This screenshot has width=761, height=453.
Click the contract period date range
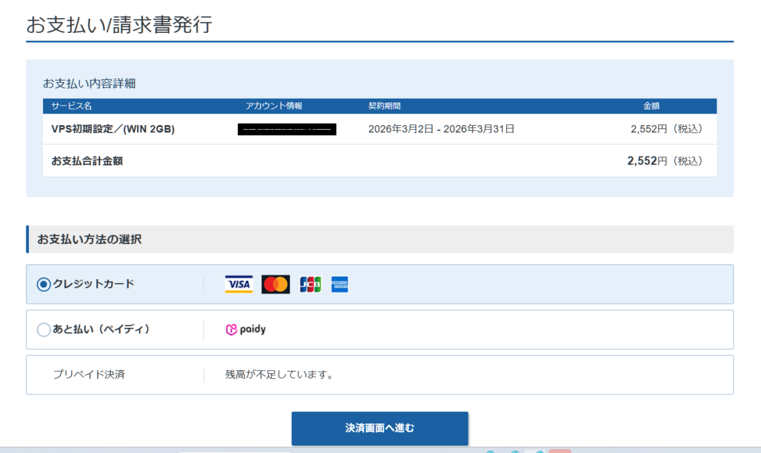(441, 129)
